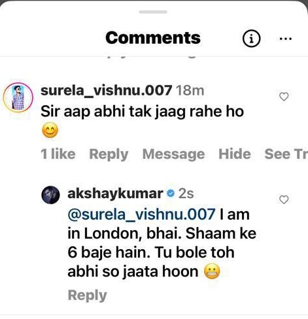Open akshaykumar username link
The height and width of the screenshot is (319, 308).
(115, 193)
